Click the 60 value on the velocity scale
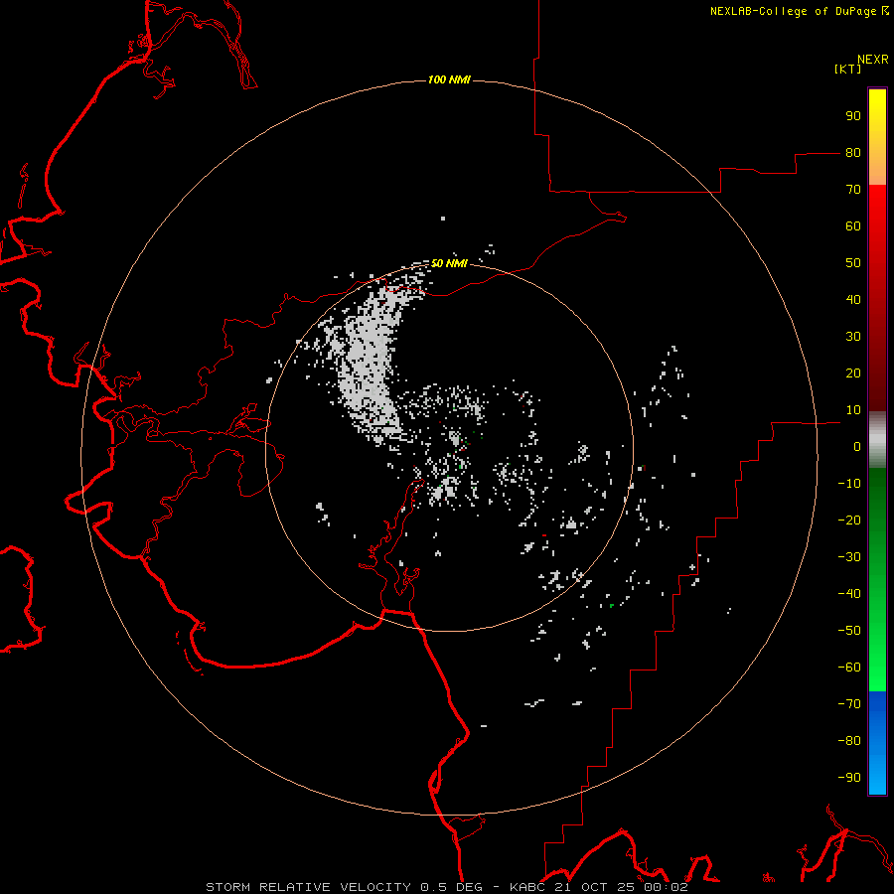 click(853, 226)
